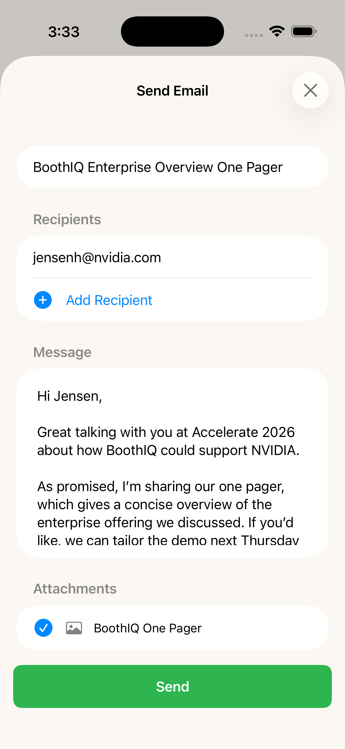Tap the Wi-Fi status icon
345x749 pixels.
[x=277, y=31]
